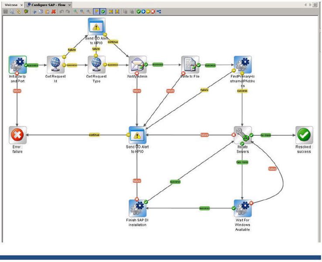Click the 'success' label on the Finish SAP diagonal line
322x262 pixels.
[175, 182]
